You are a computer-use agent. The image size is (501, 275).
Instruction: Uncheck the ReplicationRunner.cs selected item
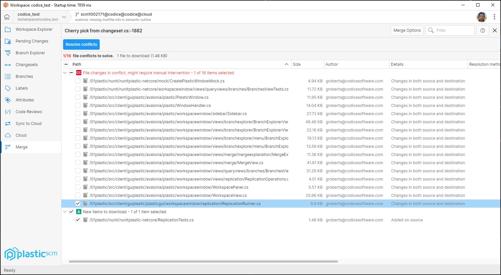pos(77,203)
